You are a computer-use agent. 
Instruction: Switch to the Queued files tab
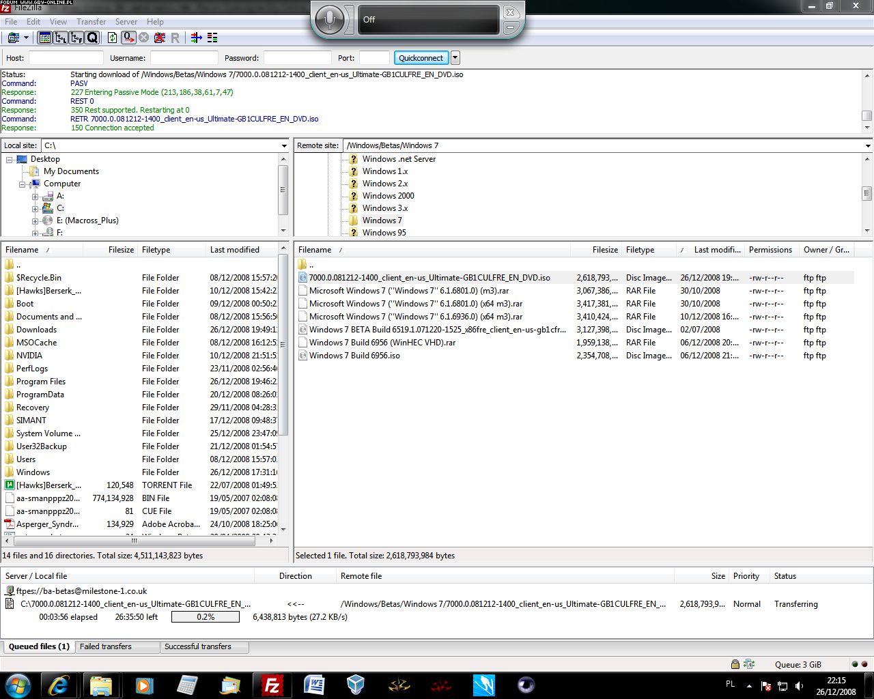39,646
